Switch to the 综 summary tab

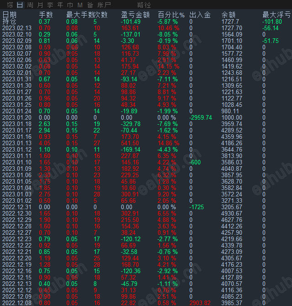tap(10, 5)
